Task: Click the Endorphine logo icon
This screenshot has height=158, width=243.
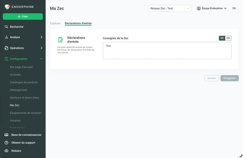Action: pos(7,7)
